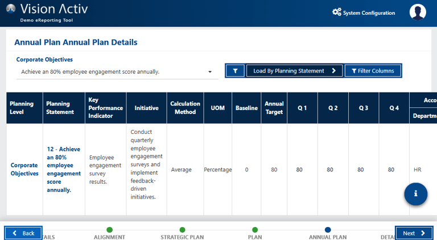Screen dimensions: 437x240
Task: Open the floating info button
Action: [x=415, y=193]
